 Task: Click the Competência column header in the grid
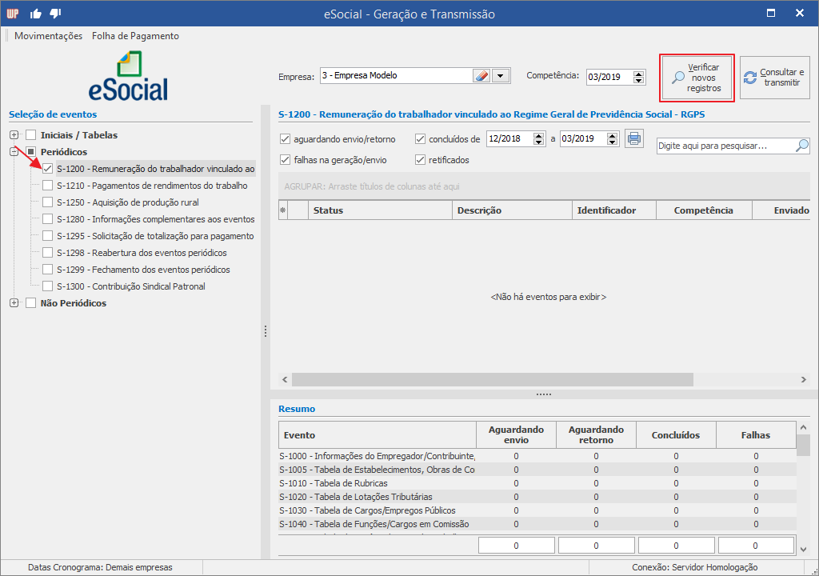704,210
